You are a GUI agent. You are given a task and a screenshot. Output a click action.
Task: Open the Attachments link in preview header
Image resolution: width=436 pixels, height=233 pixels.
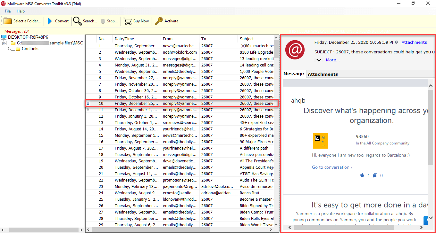(414, 42)
